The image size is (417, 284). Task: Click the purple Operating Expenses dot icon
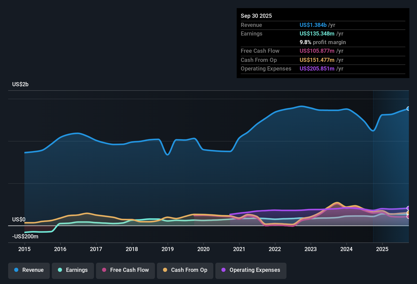(x=224, y=270)
